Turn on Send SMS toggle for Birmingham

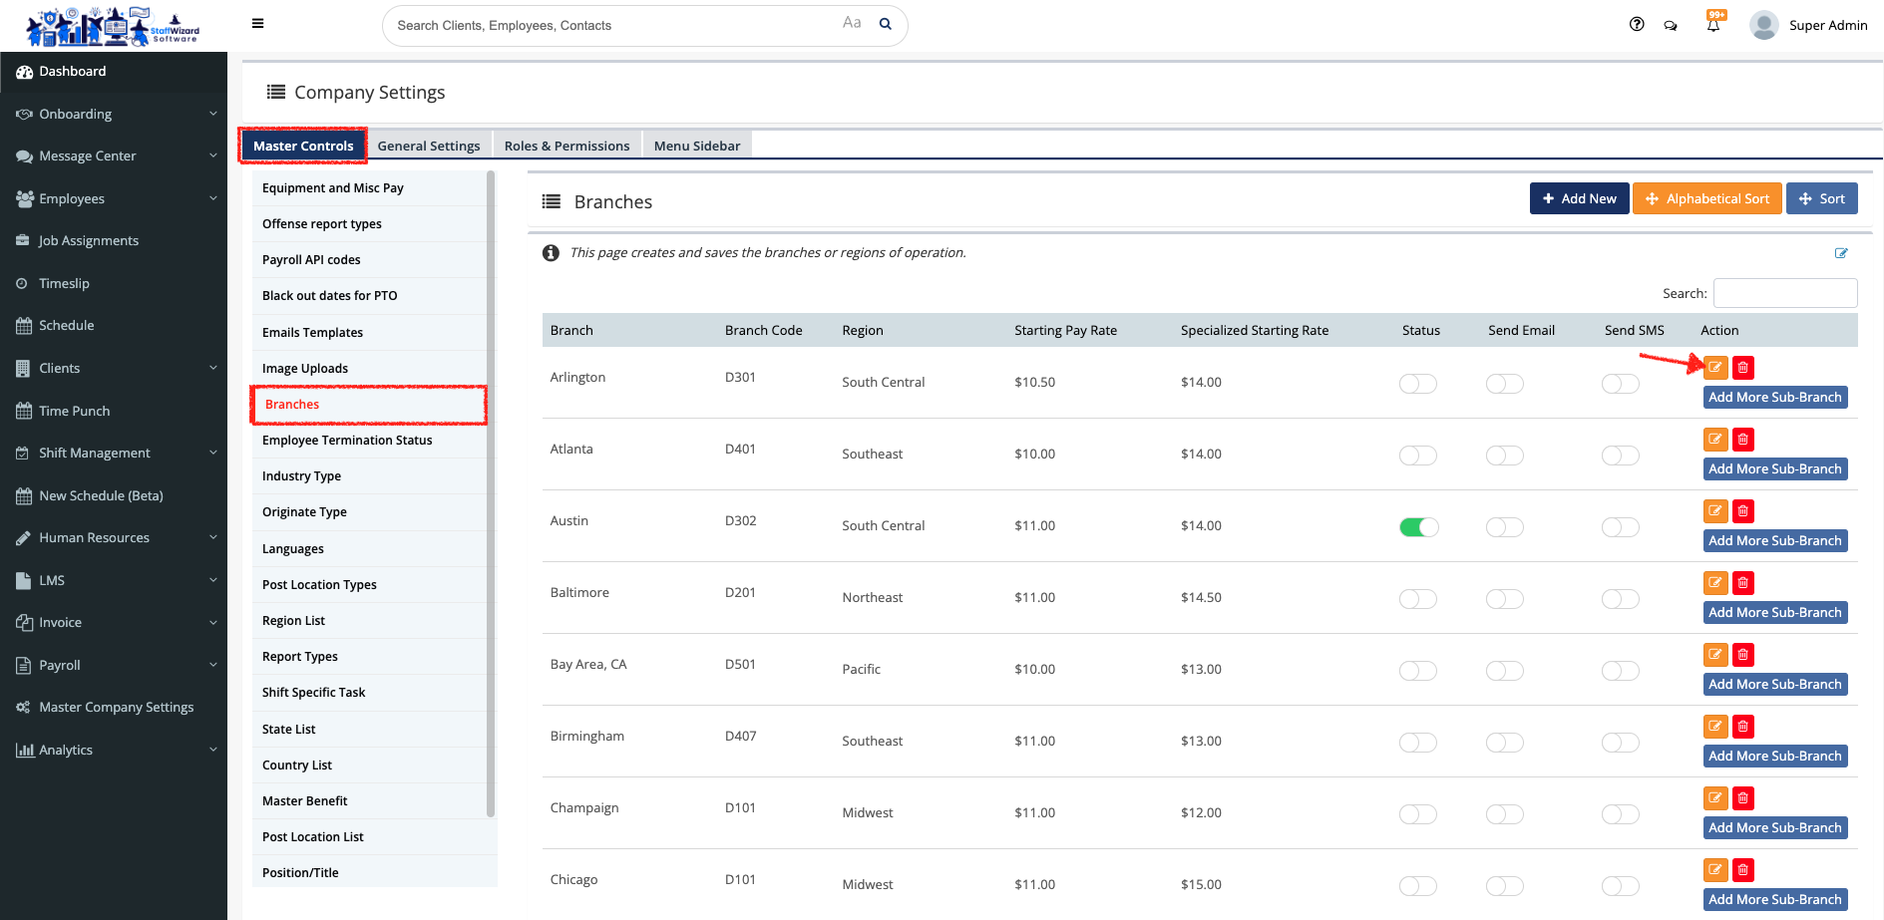pyautogui.click(x=1620, y=743)
